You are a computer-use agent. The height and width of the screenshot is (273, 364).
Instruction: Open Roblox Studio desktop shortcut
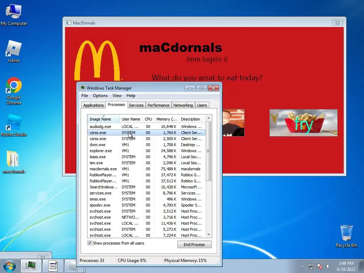(x=14, y=125)
